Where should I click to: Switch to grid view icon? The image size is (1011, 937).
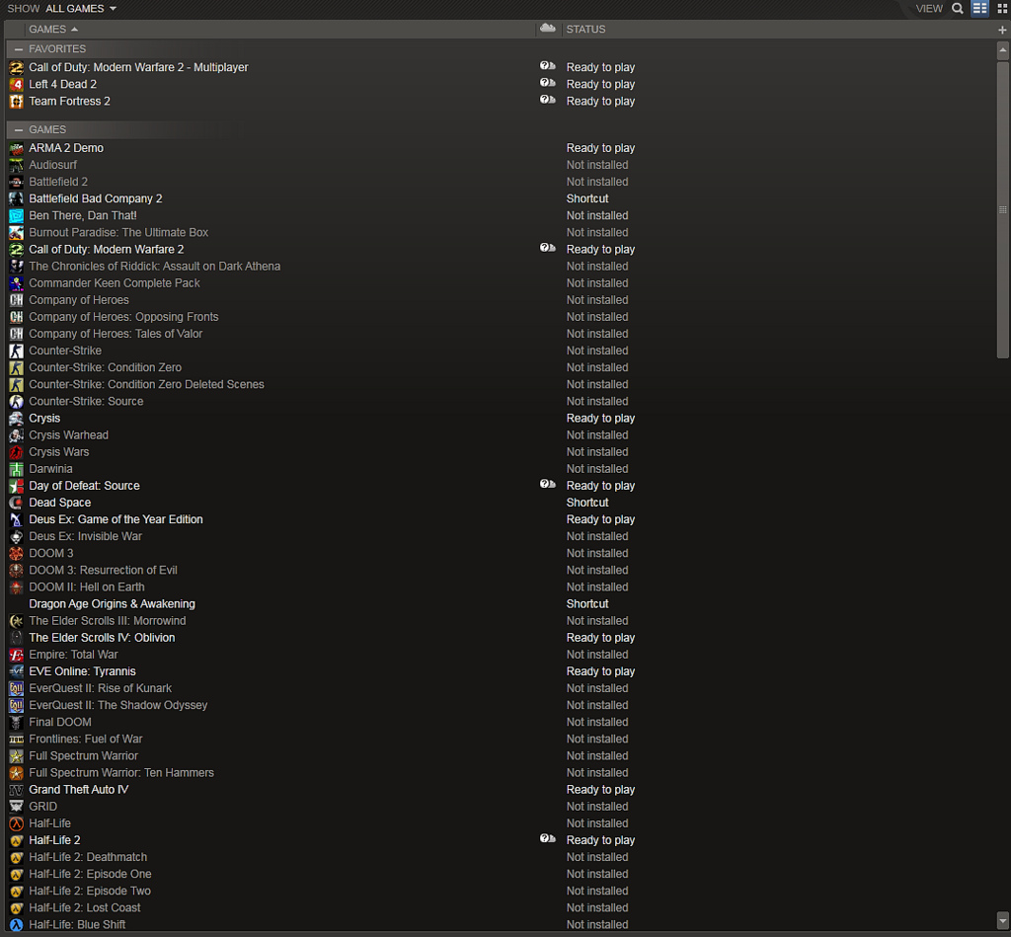coord(1002,8)
